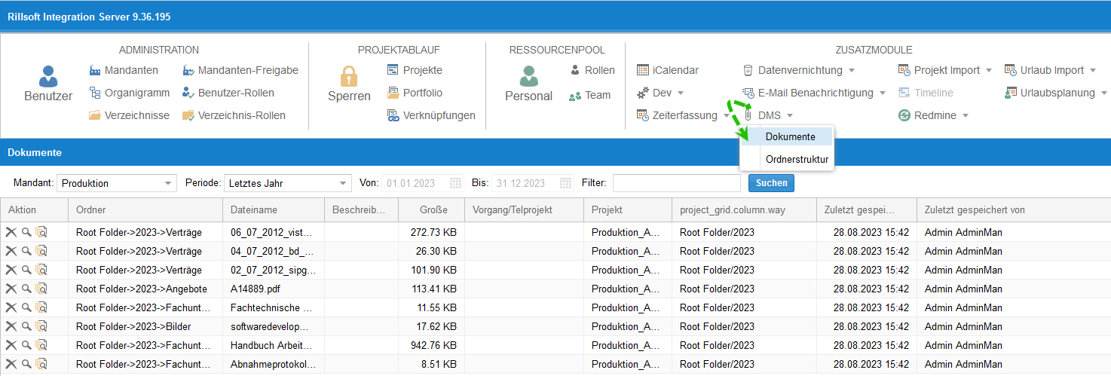Open the Portfolio item
The width and height of the screenshot is (1111, 376).
point(415,93)
